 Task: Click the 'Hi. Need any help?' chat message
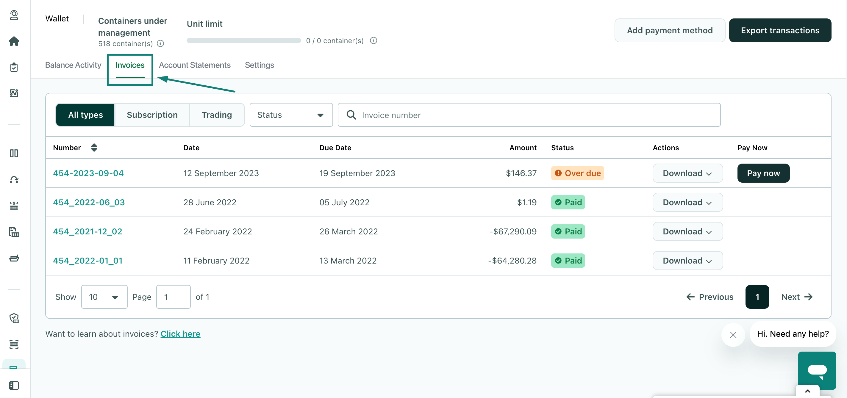coord(793,334)
